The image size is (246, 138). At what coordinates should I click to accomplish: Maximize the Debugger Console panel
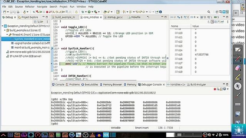227,84
